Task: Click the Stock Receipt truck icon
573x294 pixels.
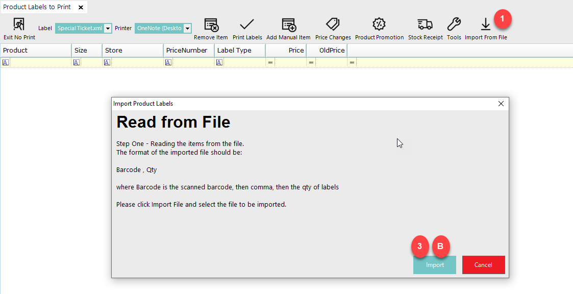Action: 425,24
